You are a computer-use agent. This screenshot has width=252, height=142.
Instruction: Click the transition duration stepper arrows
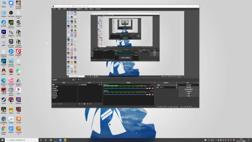(x=177, y=87)
